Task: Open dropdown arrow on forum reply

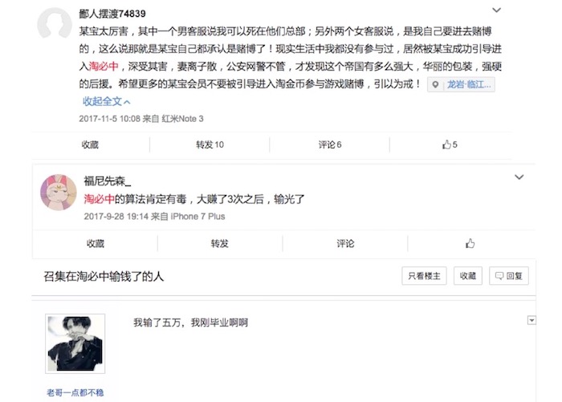Action: coord(531,320)
